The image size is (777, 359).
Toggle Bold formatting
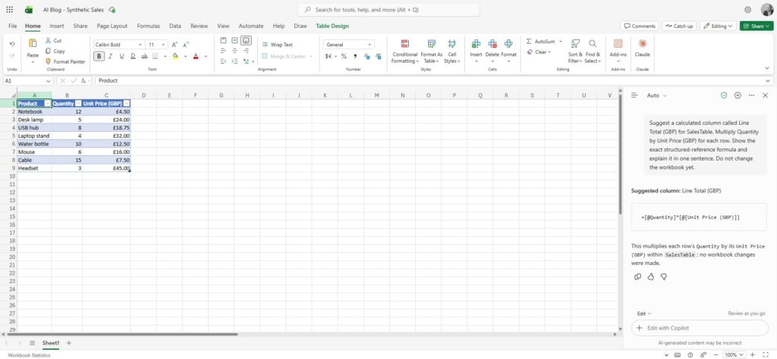coord(99,56)
